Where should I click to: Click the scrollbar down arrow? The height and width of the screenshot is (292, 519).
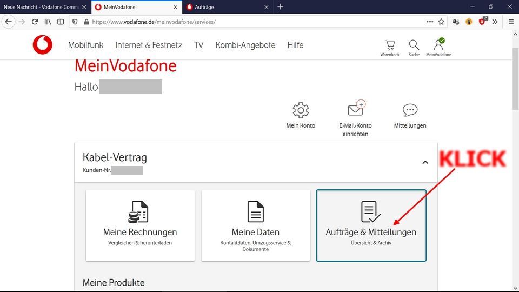click(x=515, y=288)
